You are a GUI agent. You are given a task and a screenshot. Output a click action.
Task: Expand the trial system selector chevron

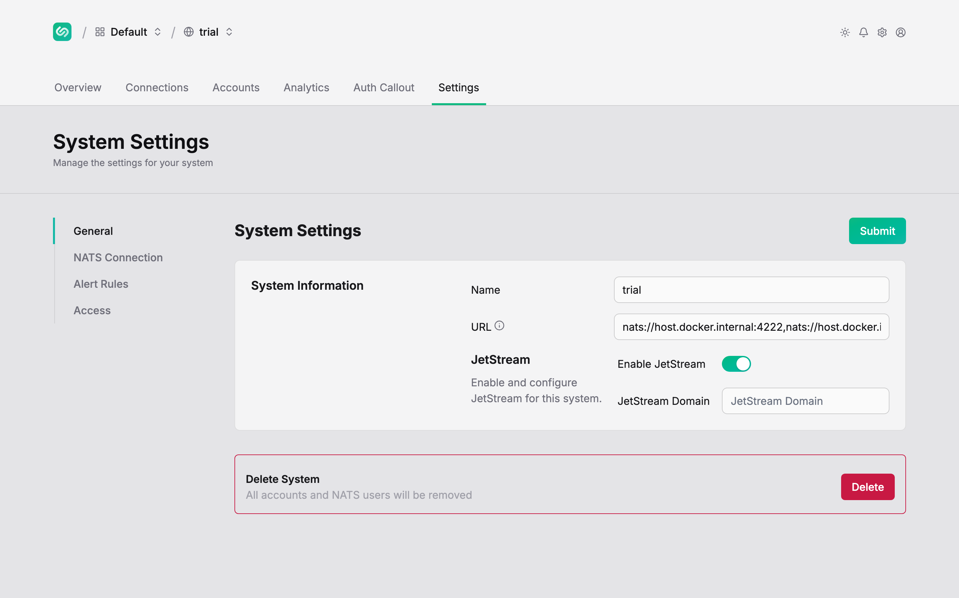[229, 32]
